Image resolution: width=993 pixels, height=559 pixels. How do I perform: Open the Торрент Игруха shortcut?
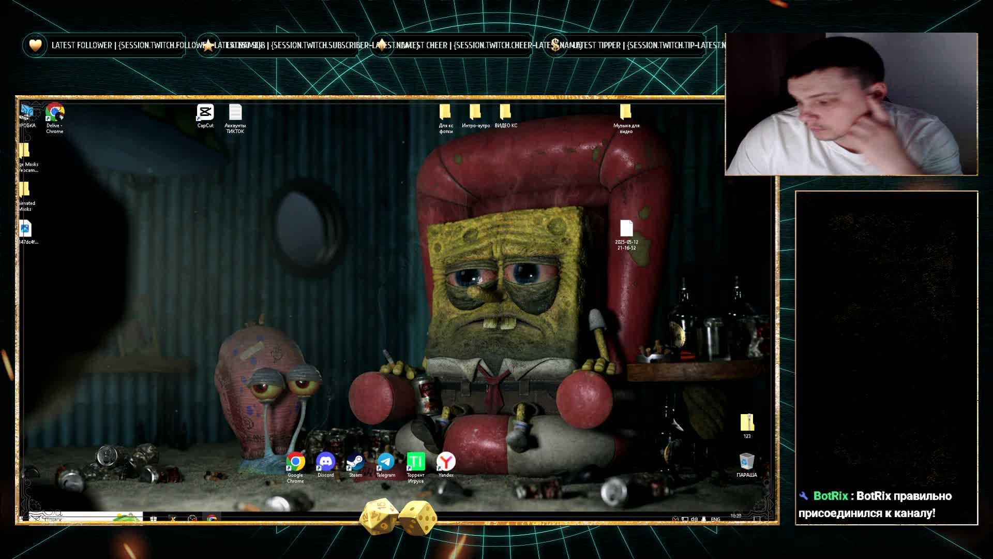pos(416,467)
